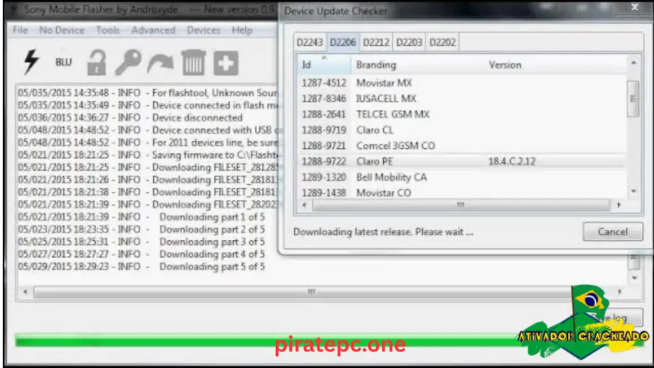654x368 pixels.
Task: Select the Claro PE row
Action: click(x=462, y=162)
